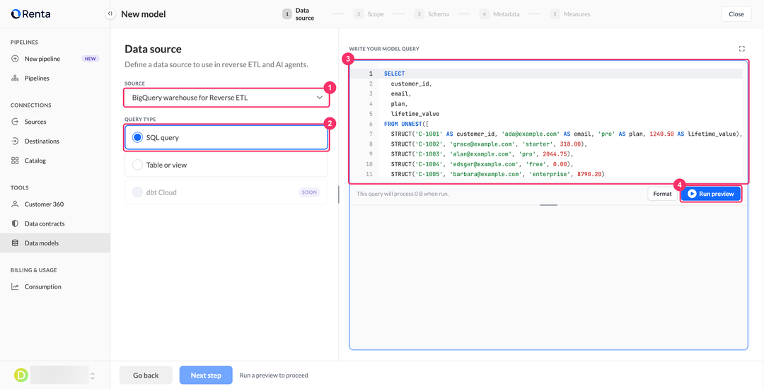Open Consumption under Billing & Usage
This screenshot has width=764, height=389.
click(55, 286)
